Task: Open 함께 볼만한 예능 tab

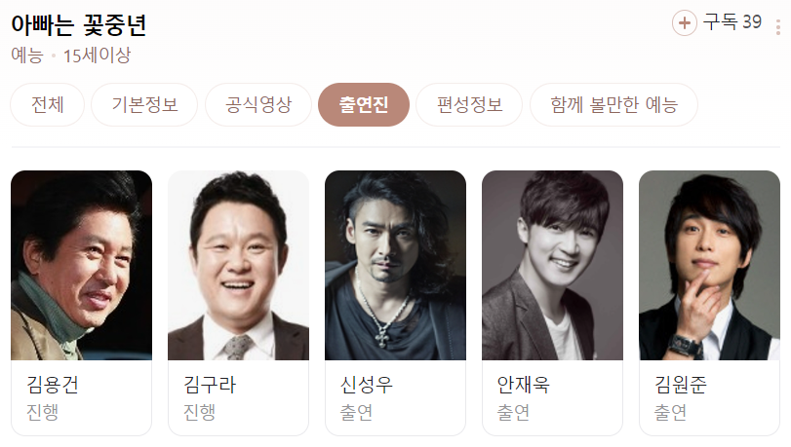Action: click(x=613, y=105)
